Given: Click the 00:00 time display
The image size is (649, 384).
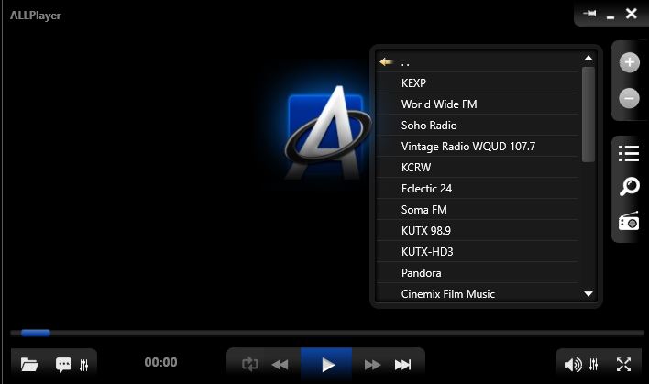Looking at the screenshot, I should (x=160, y=362).
